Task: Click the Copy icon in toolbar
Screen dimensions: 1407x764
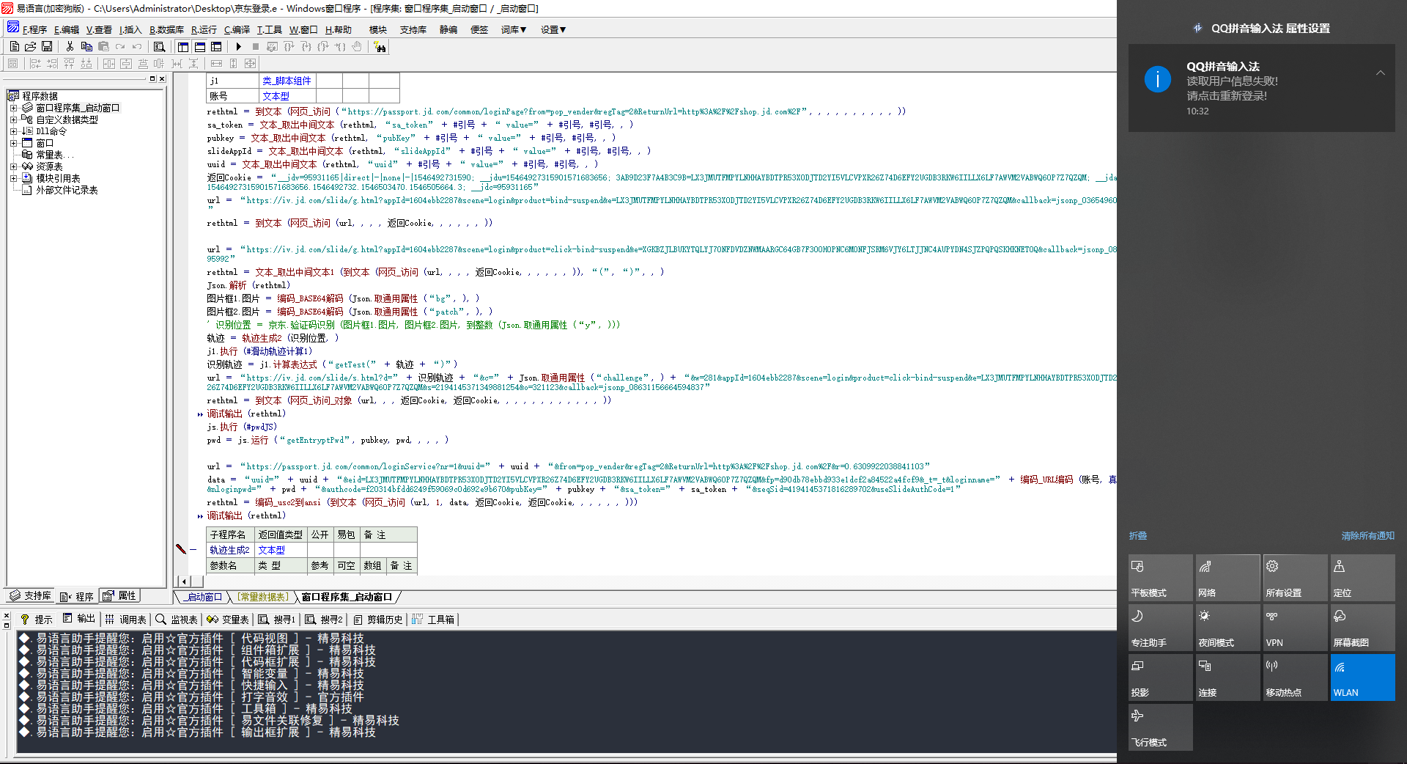Action: 86,47
